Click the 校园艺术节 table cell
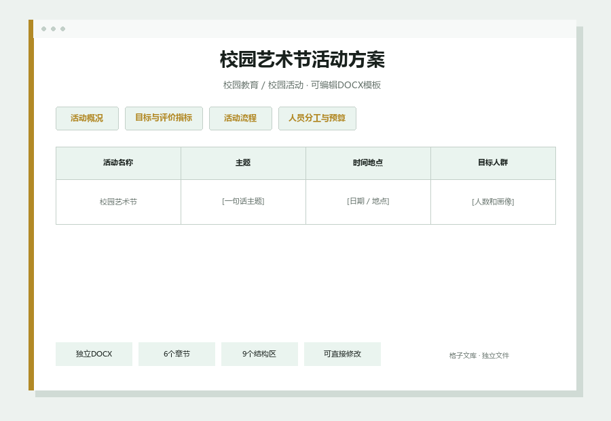Image resolution: width=611 pixels, height=421 pixels. tap(118, 202)
